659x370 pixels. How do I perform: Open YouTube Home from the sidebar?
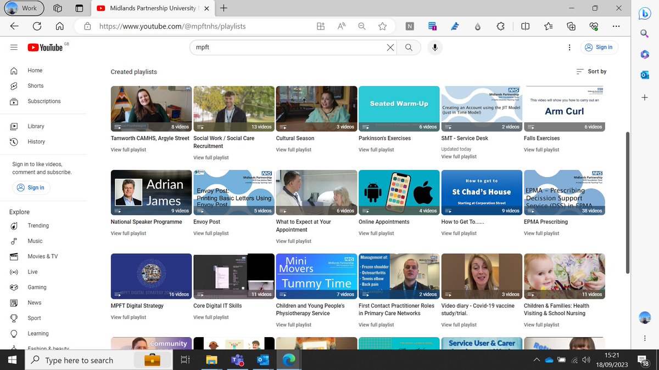pos(35,70)
